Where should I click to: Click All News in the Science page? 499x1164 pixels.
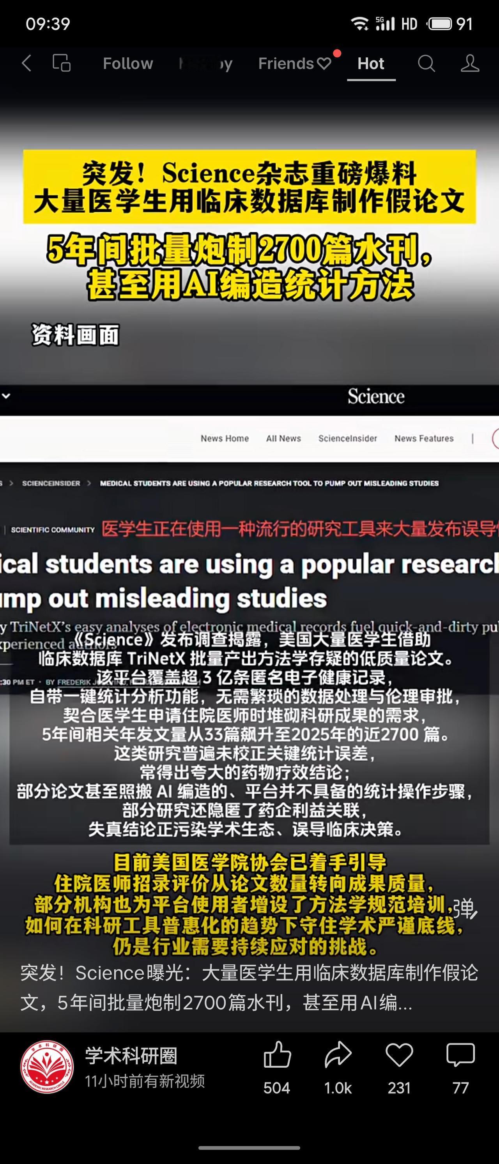pyautogui.click(x=283, y=438)
